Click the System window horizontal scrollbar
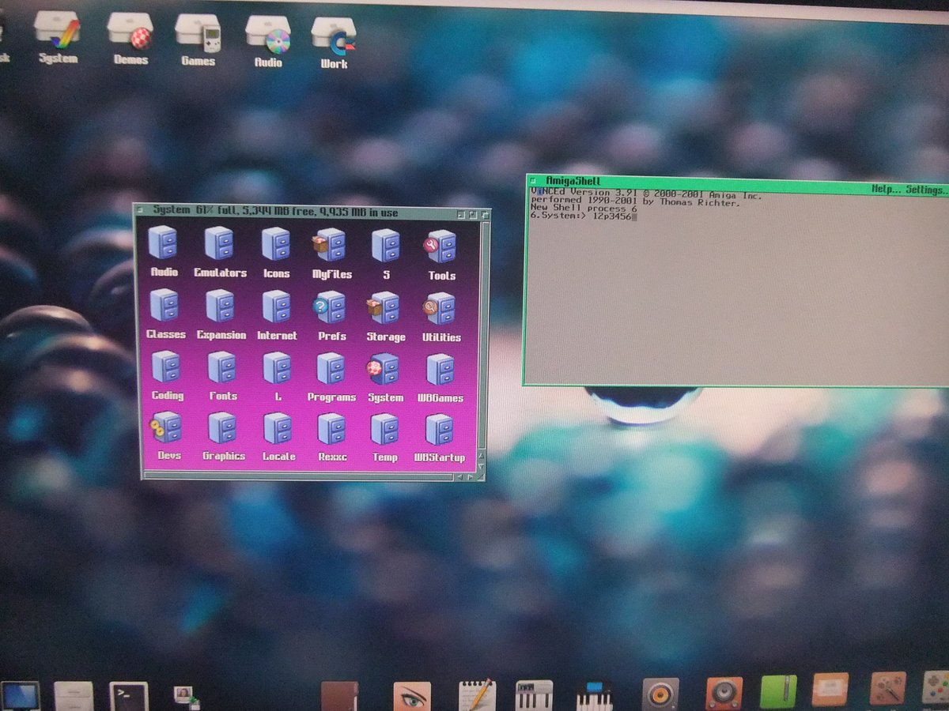The width and height of the screenshot is (949, 711). 297,476
